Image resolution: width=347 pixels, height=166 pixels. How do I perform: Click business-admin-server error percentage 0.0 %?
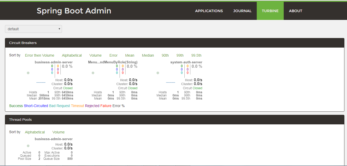67,66
